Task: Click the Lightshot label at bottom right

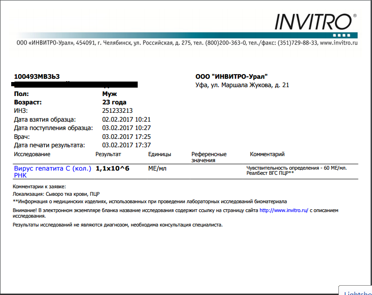Action: click(358, 292)
